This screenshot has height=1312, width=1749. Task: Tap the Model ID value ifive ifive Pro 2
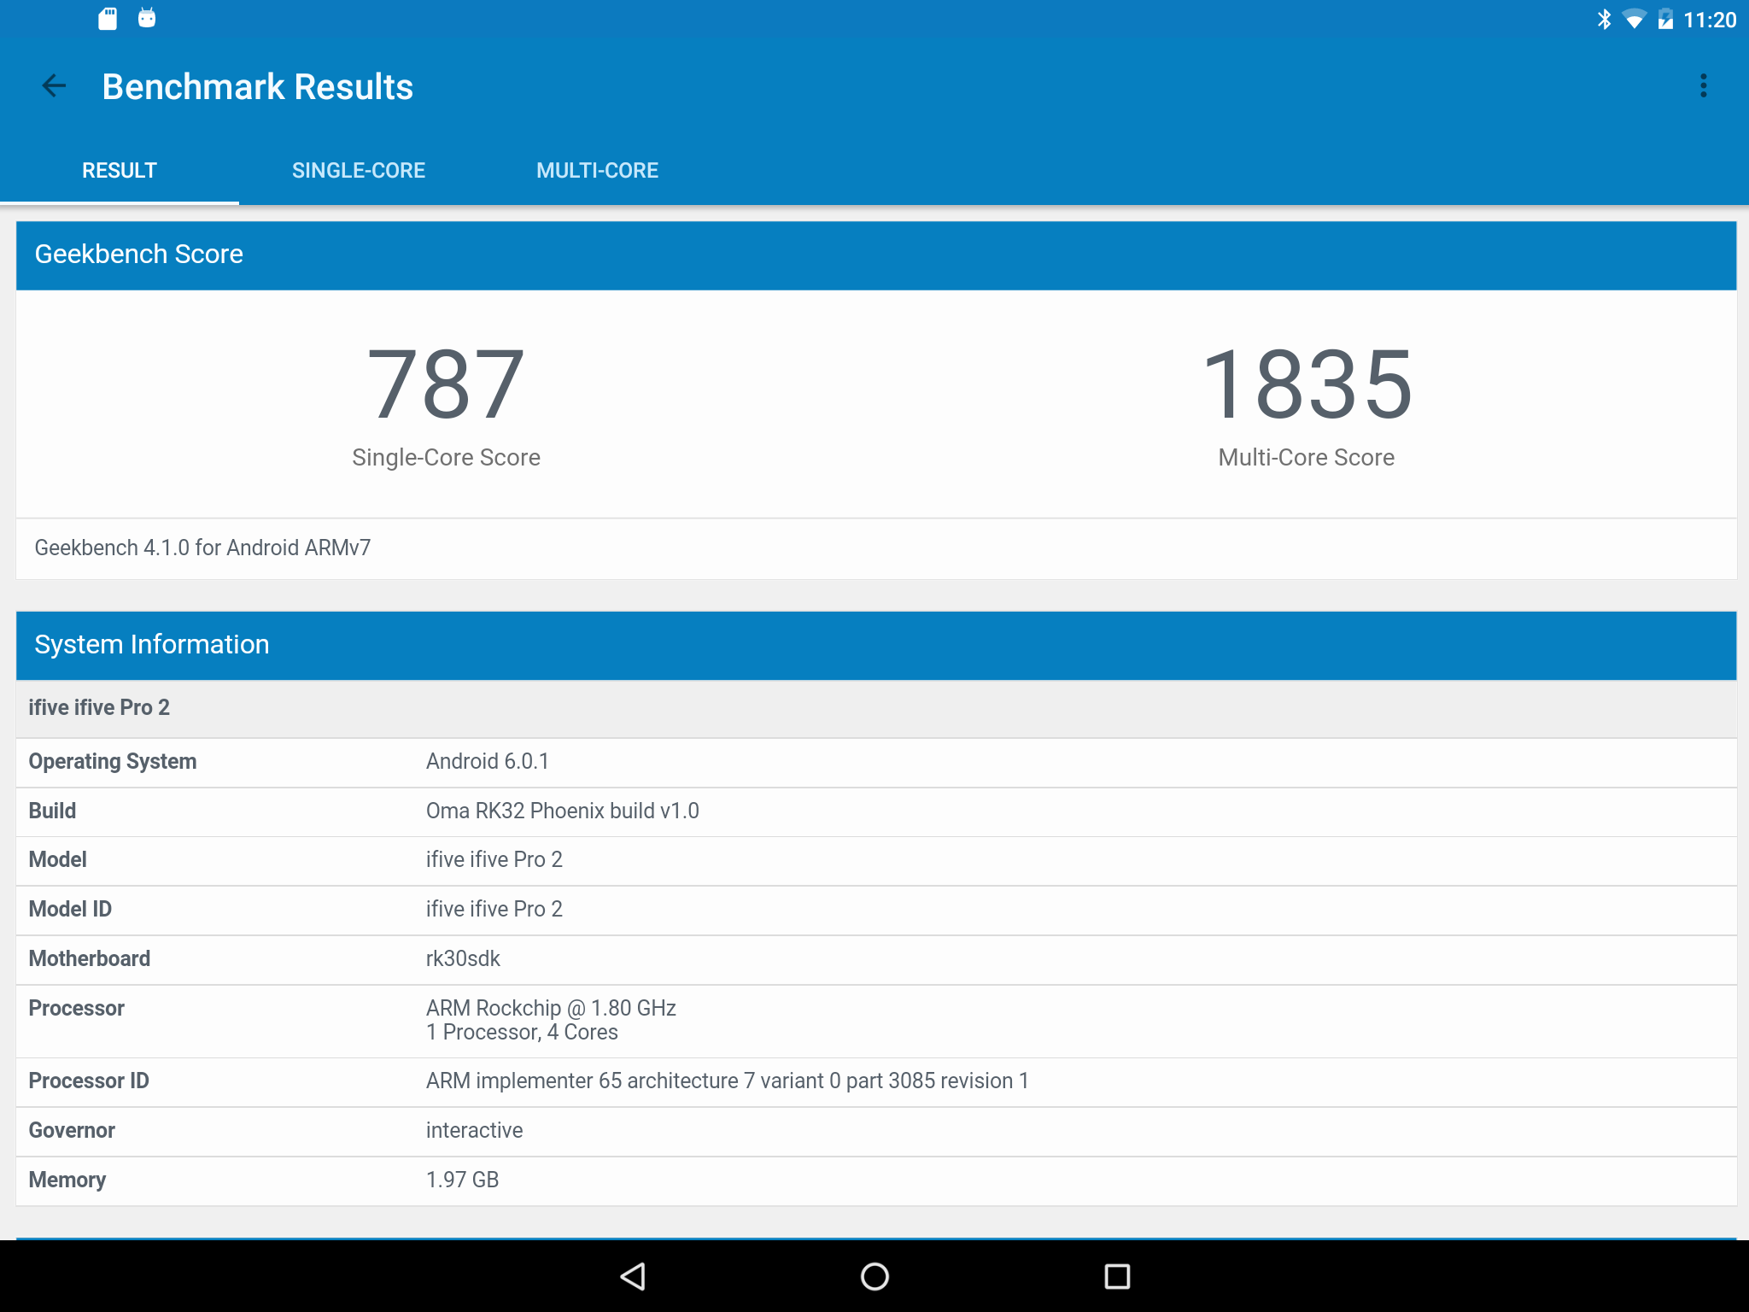click(494, 909)
